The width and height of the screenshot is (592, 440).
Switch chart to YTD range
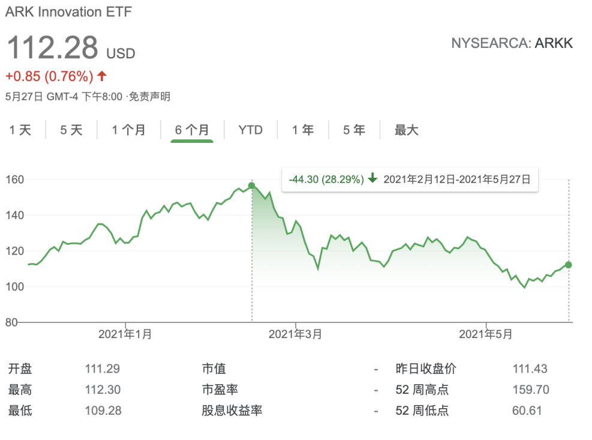(250, 130)
